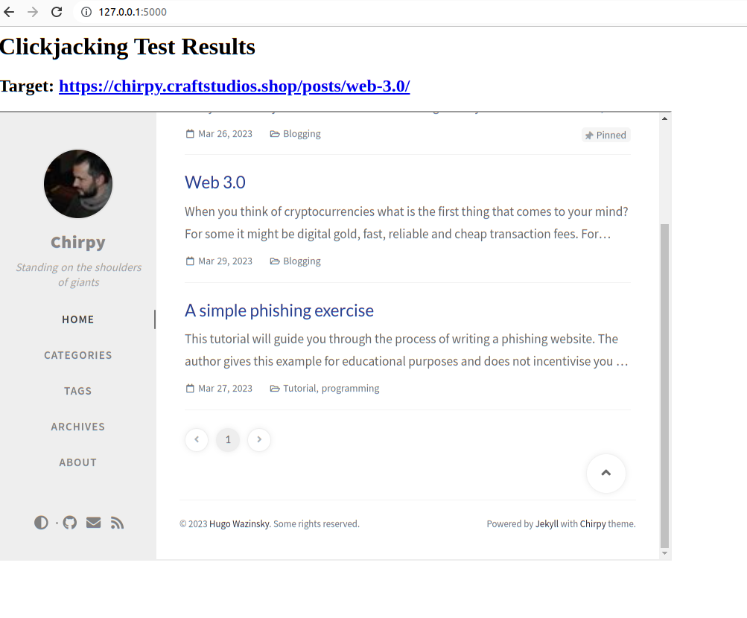Toggle dark mode in the sidebar footer
This screenshot has height=618, width=747.
(x=41, y=522)
